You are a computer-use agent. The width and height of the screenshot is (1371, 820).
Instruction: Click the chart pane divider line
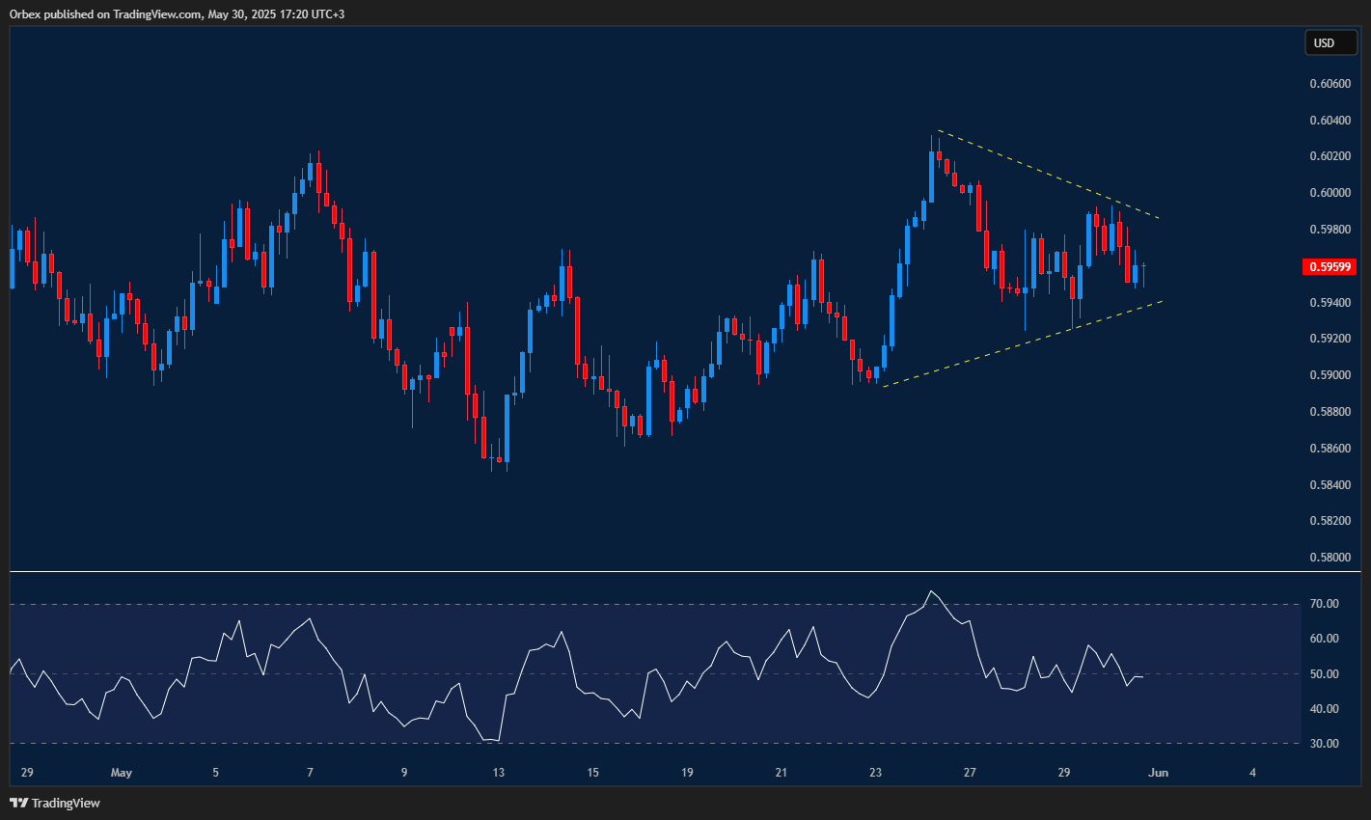click(675, 572)
